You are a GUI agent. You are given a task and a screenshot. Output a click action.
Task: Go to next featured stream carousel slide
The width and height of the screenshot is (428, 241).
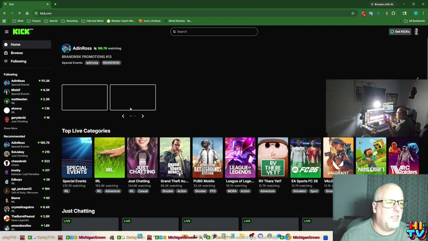(142, 116)
